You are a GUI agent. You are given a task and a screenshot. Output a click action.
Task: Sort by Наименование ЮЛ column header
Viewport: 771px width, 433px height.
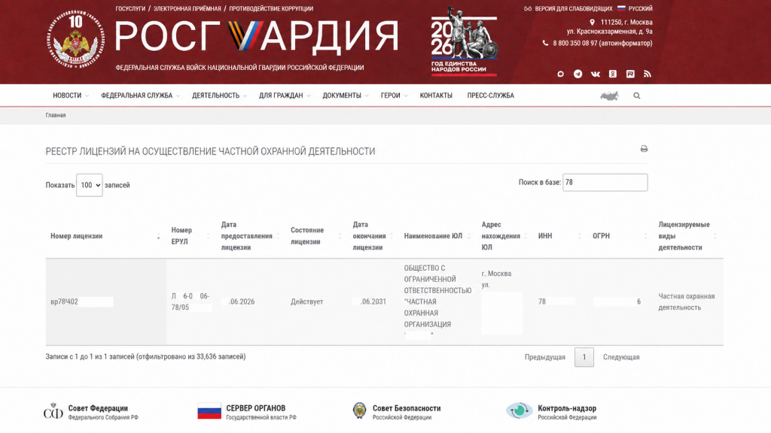437,236
